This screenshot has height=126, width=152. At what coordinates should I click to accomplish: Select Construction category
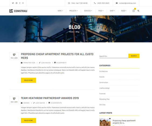tap(104, 82)
